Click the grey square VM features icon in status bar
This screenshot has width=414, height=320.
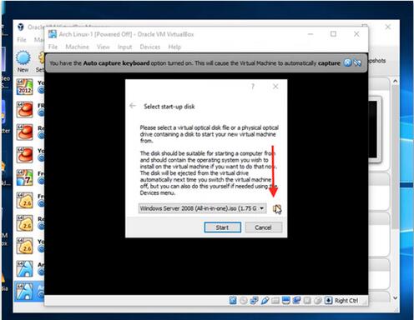pos(307,301)
